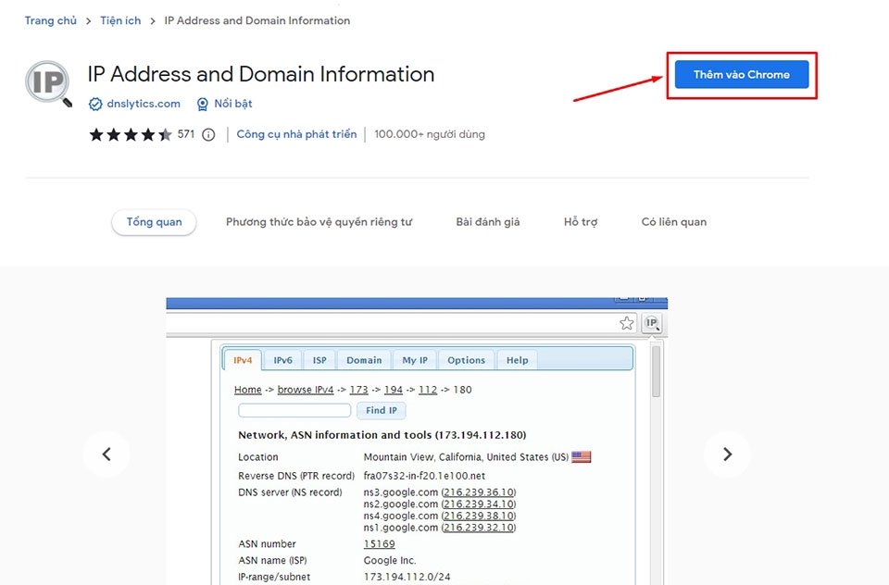Screen dimensions: 889x585
Task: Click the fifth star in the rating row
Action: pos(164,134)
